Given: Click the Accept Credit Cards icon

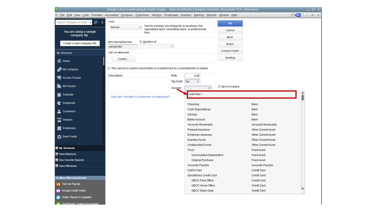Looking at the screenshot, I should coord(58,190).
